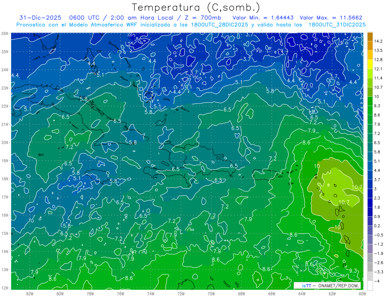The image size is (385, 298).
Task: Click the "-1.2" label on the color bar
Action: pos(378,244)
